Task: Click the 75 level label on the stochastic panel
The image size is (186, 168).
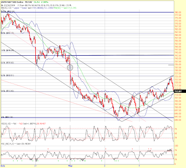Action: pyautogui.click(x=176, y=129)
